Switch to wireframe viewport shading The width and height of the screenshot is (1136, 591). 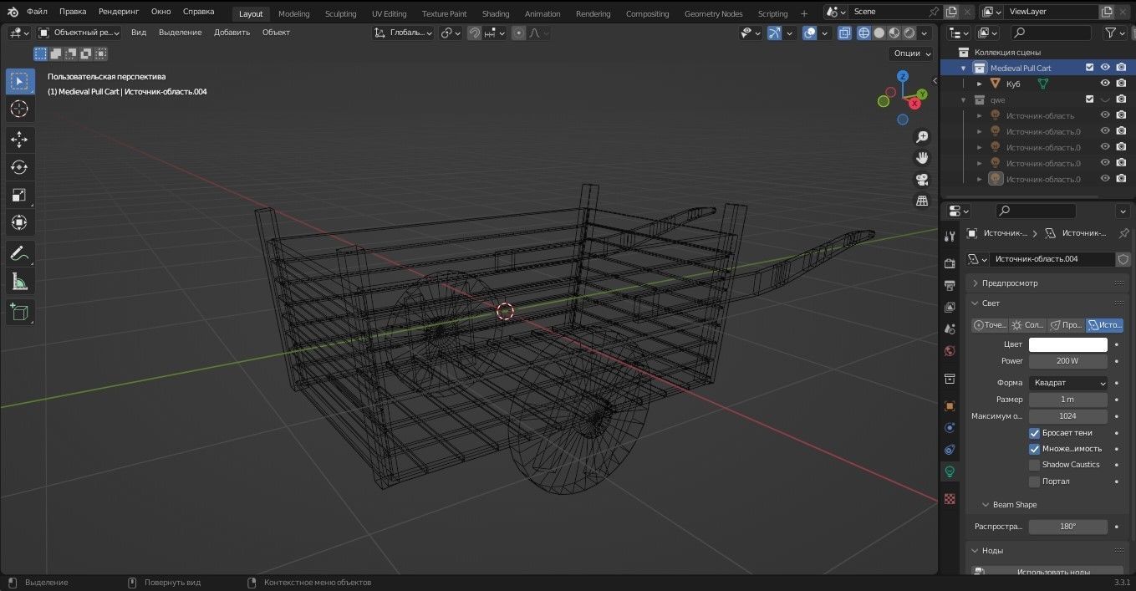click(x=863, y=33)
